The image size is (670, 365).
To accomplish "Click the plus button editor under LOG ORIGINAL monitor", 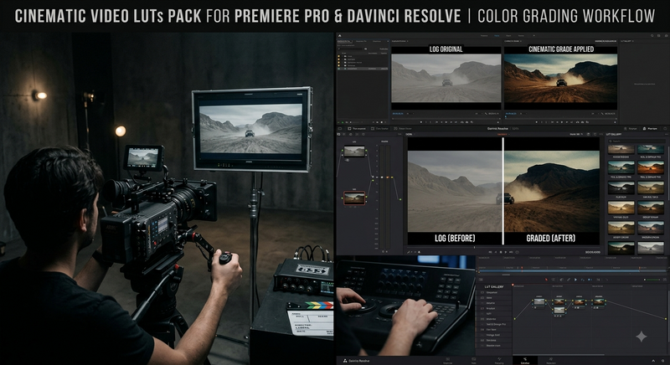I will [497, 122].
